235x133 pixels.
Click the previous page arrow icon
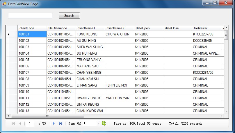(20, 123)
